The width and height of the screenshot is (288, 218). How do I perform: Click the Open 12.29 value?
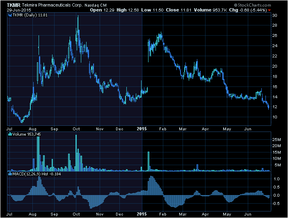(102, 10)
